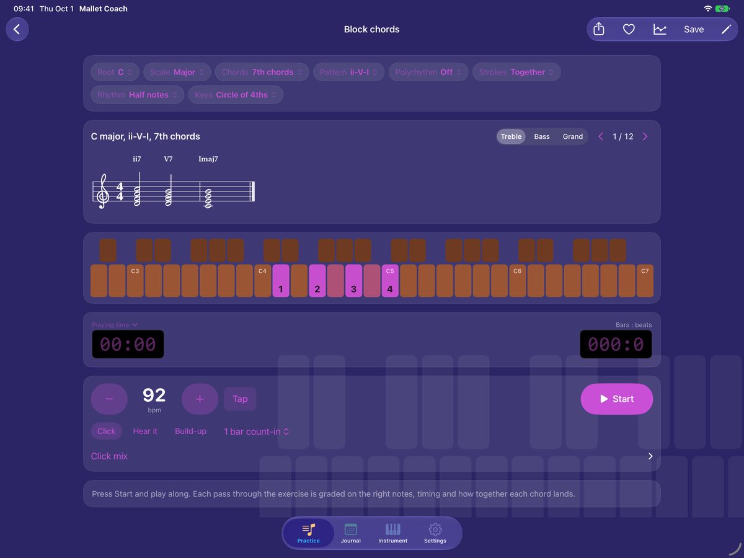The width and height of the screenshot is (744, 558).
Task: Tap the highlighted key numbered 2
Action: [317, 281]
